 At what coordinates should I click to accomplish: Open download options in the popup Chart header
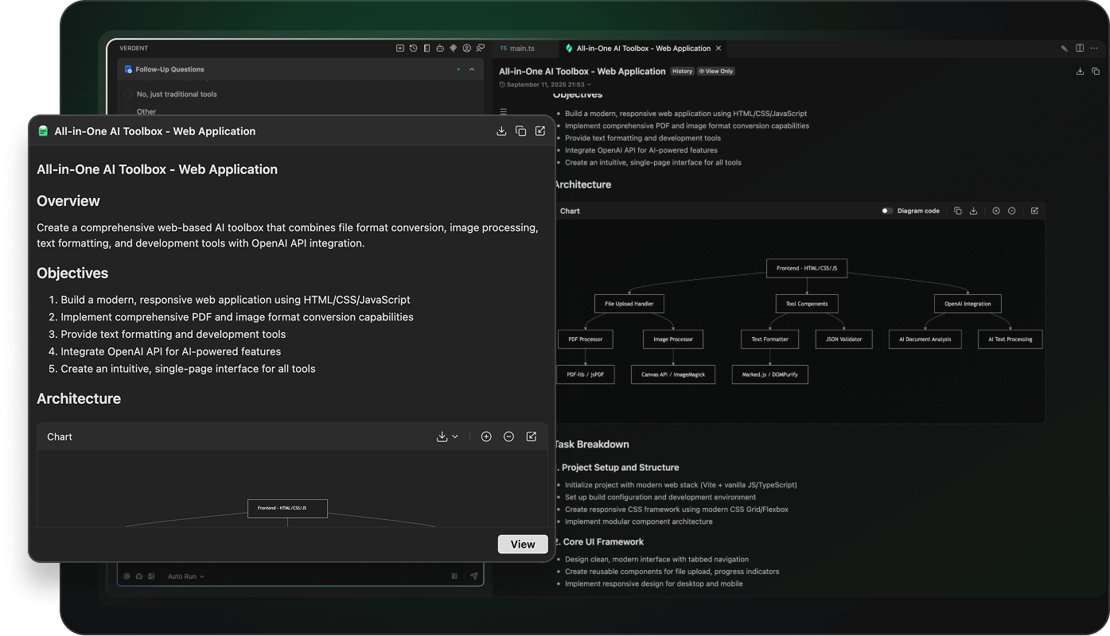447,436
